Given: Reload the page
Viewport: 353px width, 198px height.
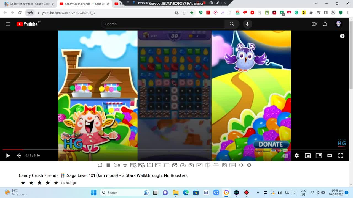Looking at the screenshot, I should pyautogui.click(x=20, y=13).
